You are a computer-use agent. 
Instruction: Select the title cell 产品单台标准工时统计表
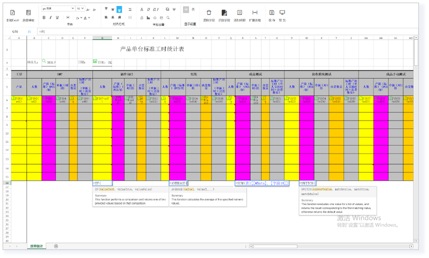coord(152,49)
